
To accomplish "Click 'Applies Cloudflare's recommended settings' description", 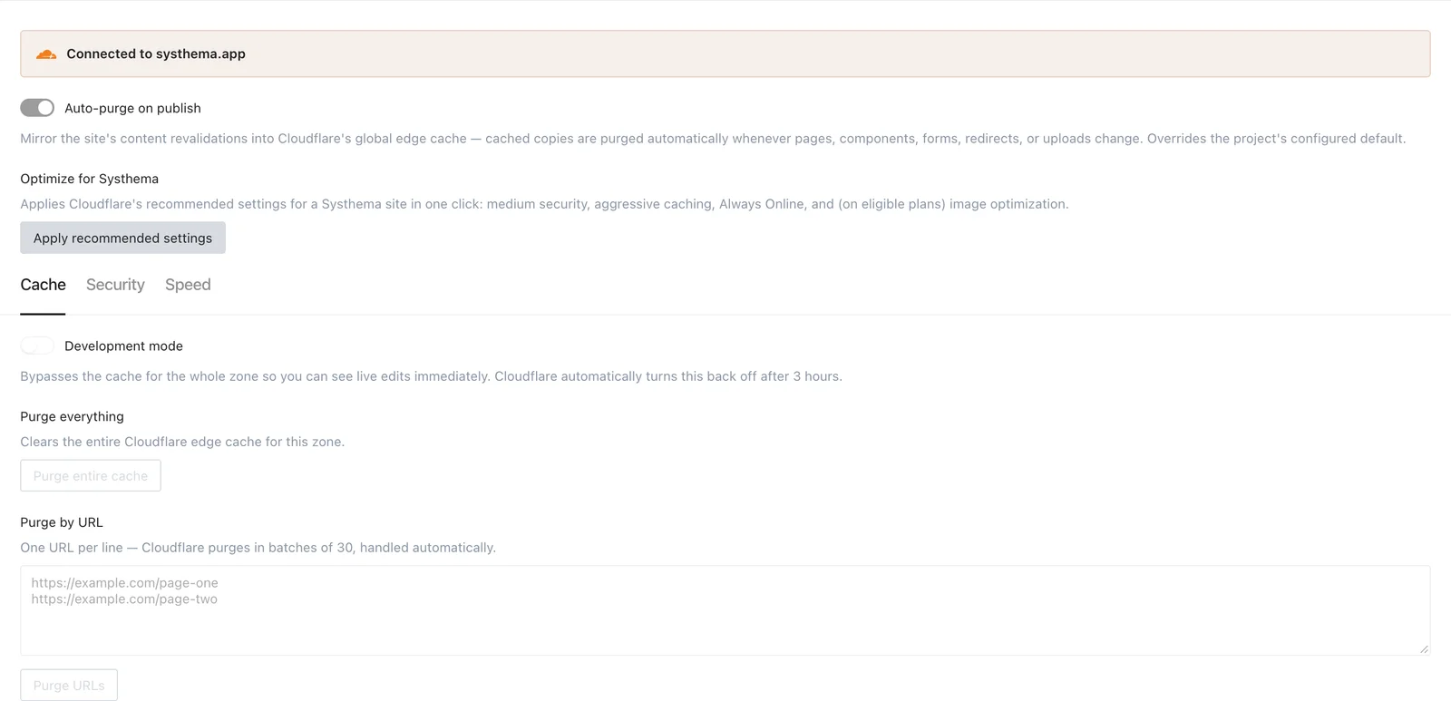I will click(544, 204).
